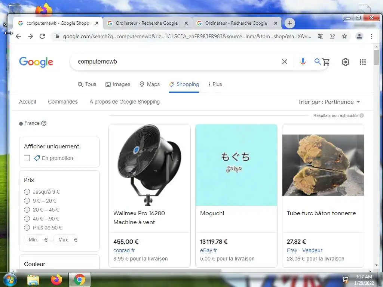Show France location help question mark
383x287 pixels.
(x=44, y=123)
